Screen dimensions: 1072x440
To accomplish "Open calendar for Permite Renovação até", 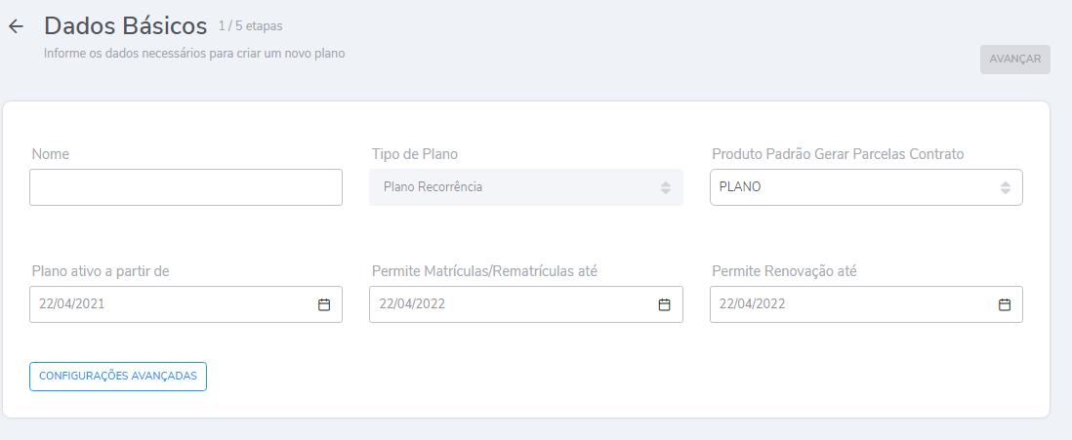I will coord(1004,304).
